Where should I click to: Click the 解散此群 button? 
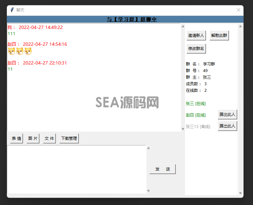[x=219, y=36]
